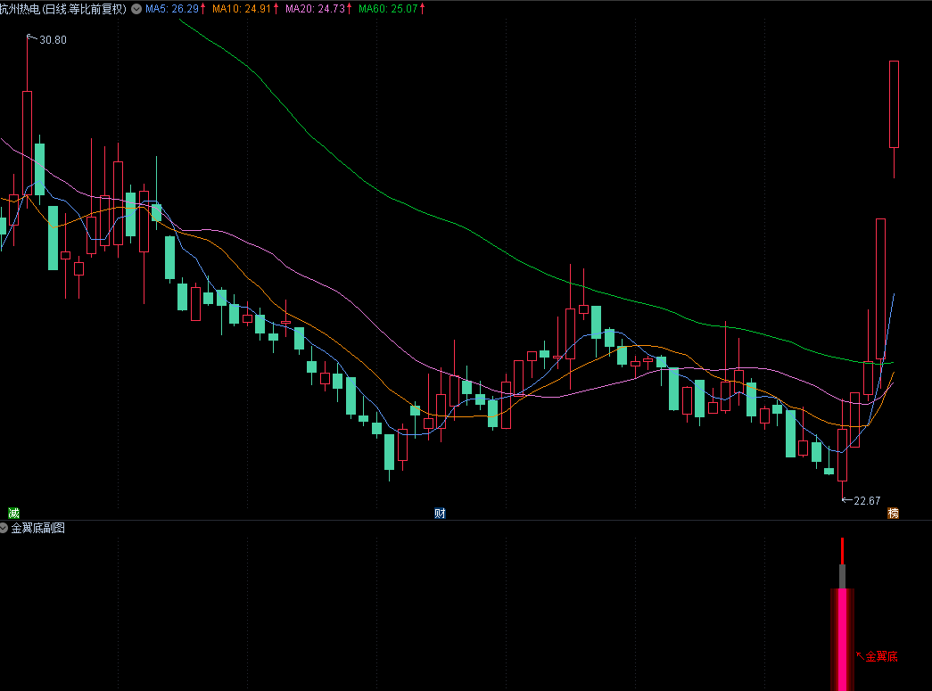Click the red 金翼底 signal annotation
Viewport: 932px width, 691px height.
pos(880,656)
